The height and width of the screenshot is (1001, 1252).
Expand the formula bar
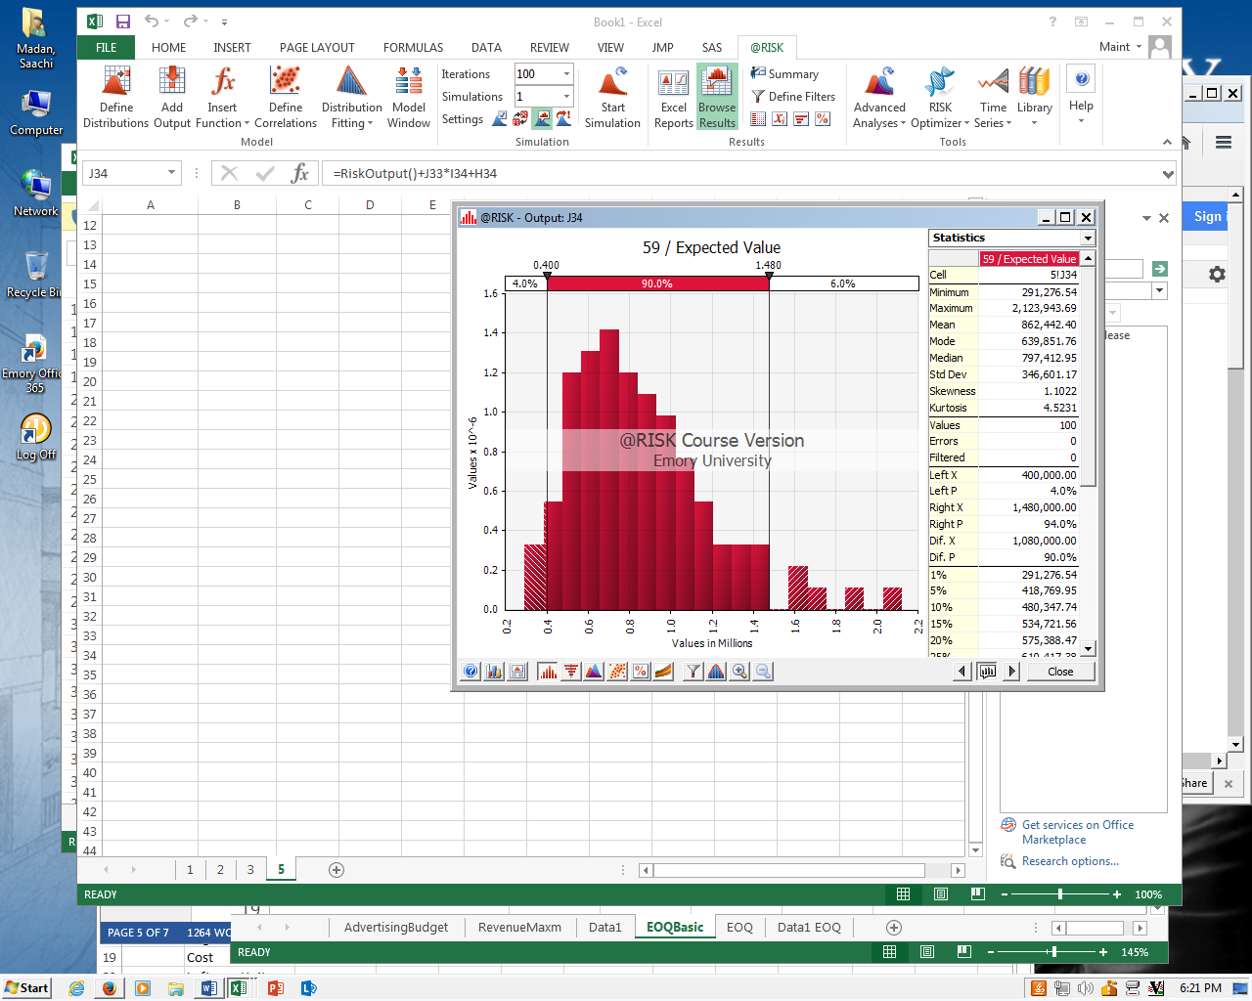[1168, 174]
